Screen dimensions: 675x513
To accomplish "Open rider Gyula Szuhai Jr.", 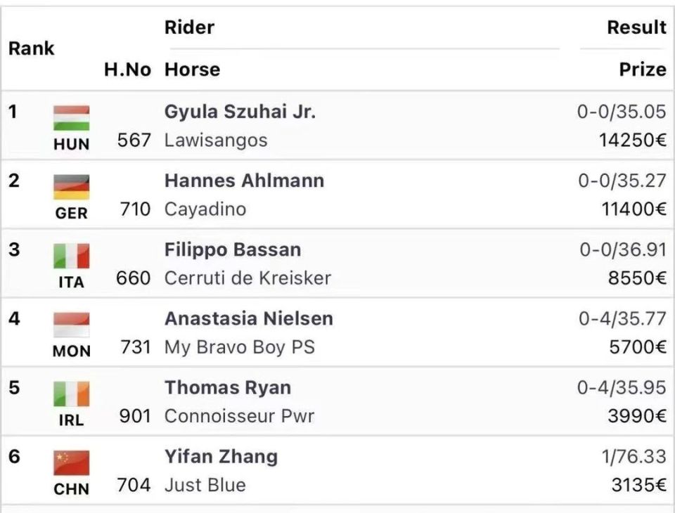I will tap(240, 112).
